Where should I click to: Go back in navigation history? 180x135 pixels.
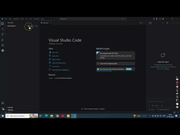pyautogui.click(x=55, y=19)
